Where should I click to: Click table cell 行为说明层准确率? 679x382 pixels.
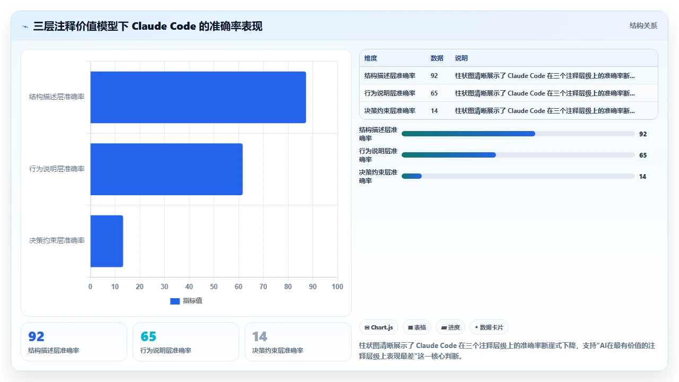tap(390, 93)
